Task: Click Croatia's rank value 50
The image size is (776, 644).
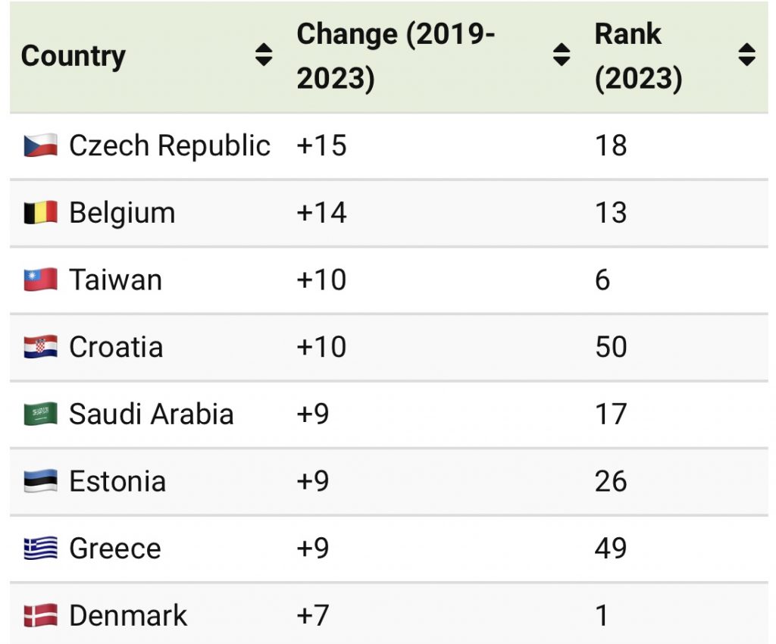Action: pyautogui.click(x=611, y=347)
